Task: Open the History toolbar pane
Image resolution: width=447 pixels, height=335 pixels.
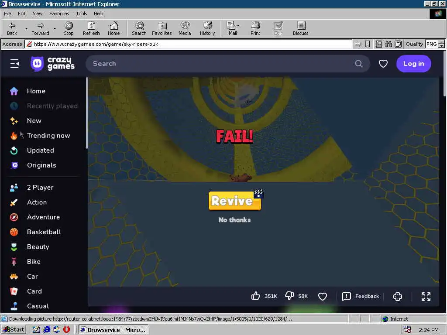Action: [x=207, y=28]
